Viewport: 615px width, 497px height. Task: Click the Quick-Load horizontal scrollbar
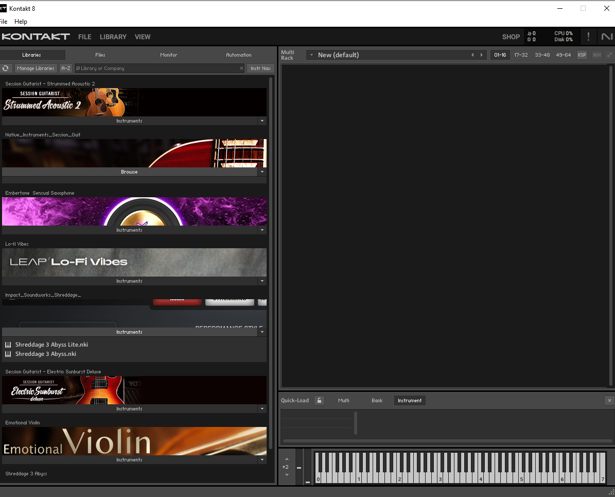[x=447, y=441]
